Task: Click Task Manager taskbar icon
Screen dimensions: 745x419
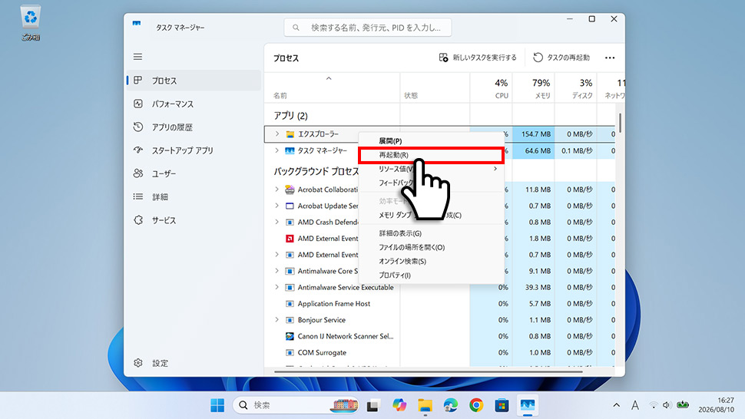Action: (x=528, y=405)
